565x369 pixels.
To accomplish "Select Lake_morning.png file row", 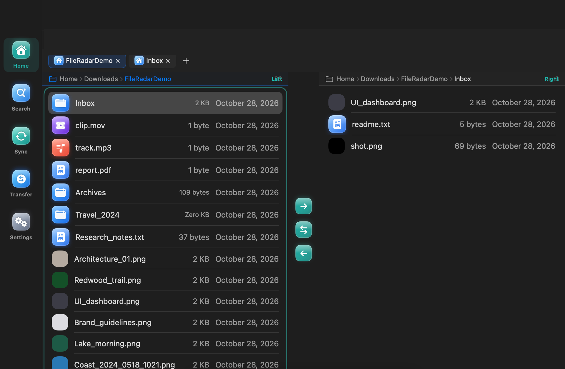I will coord(165,343).
